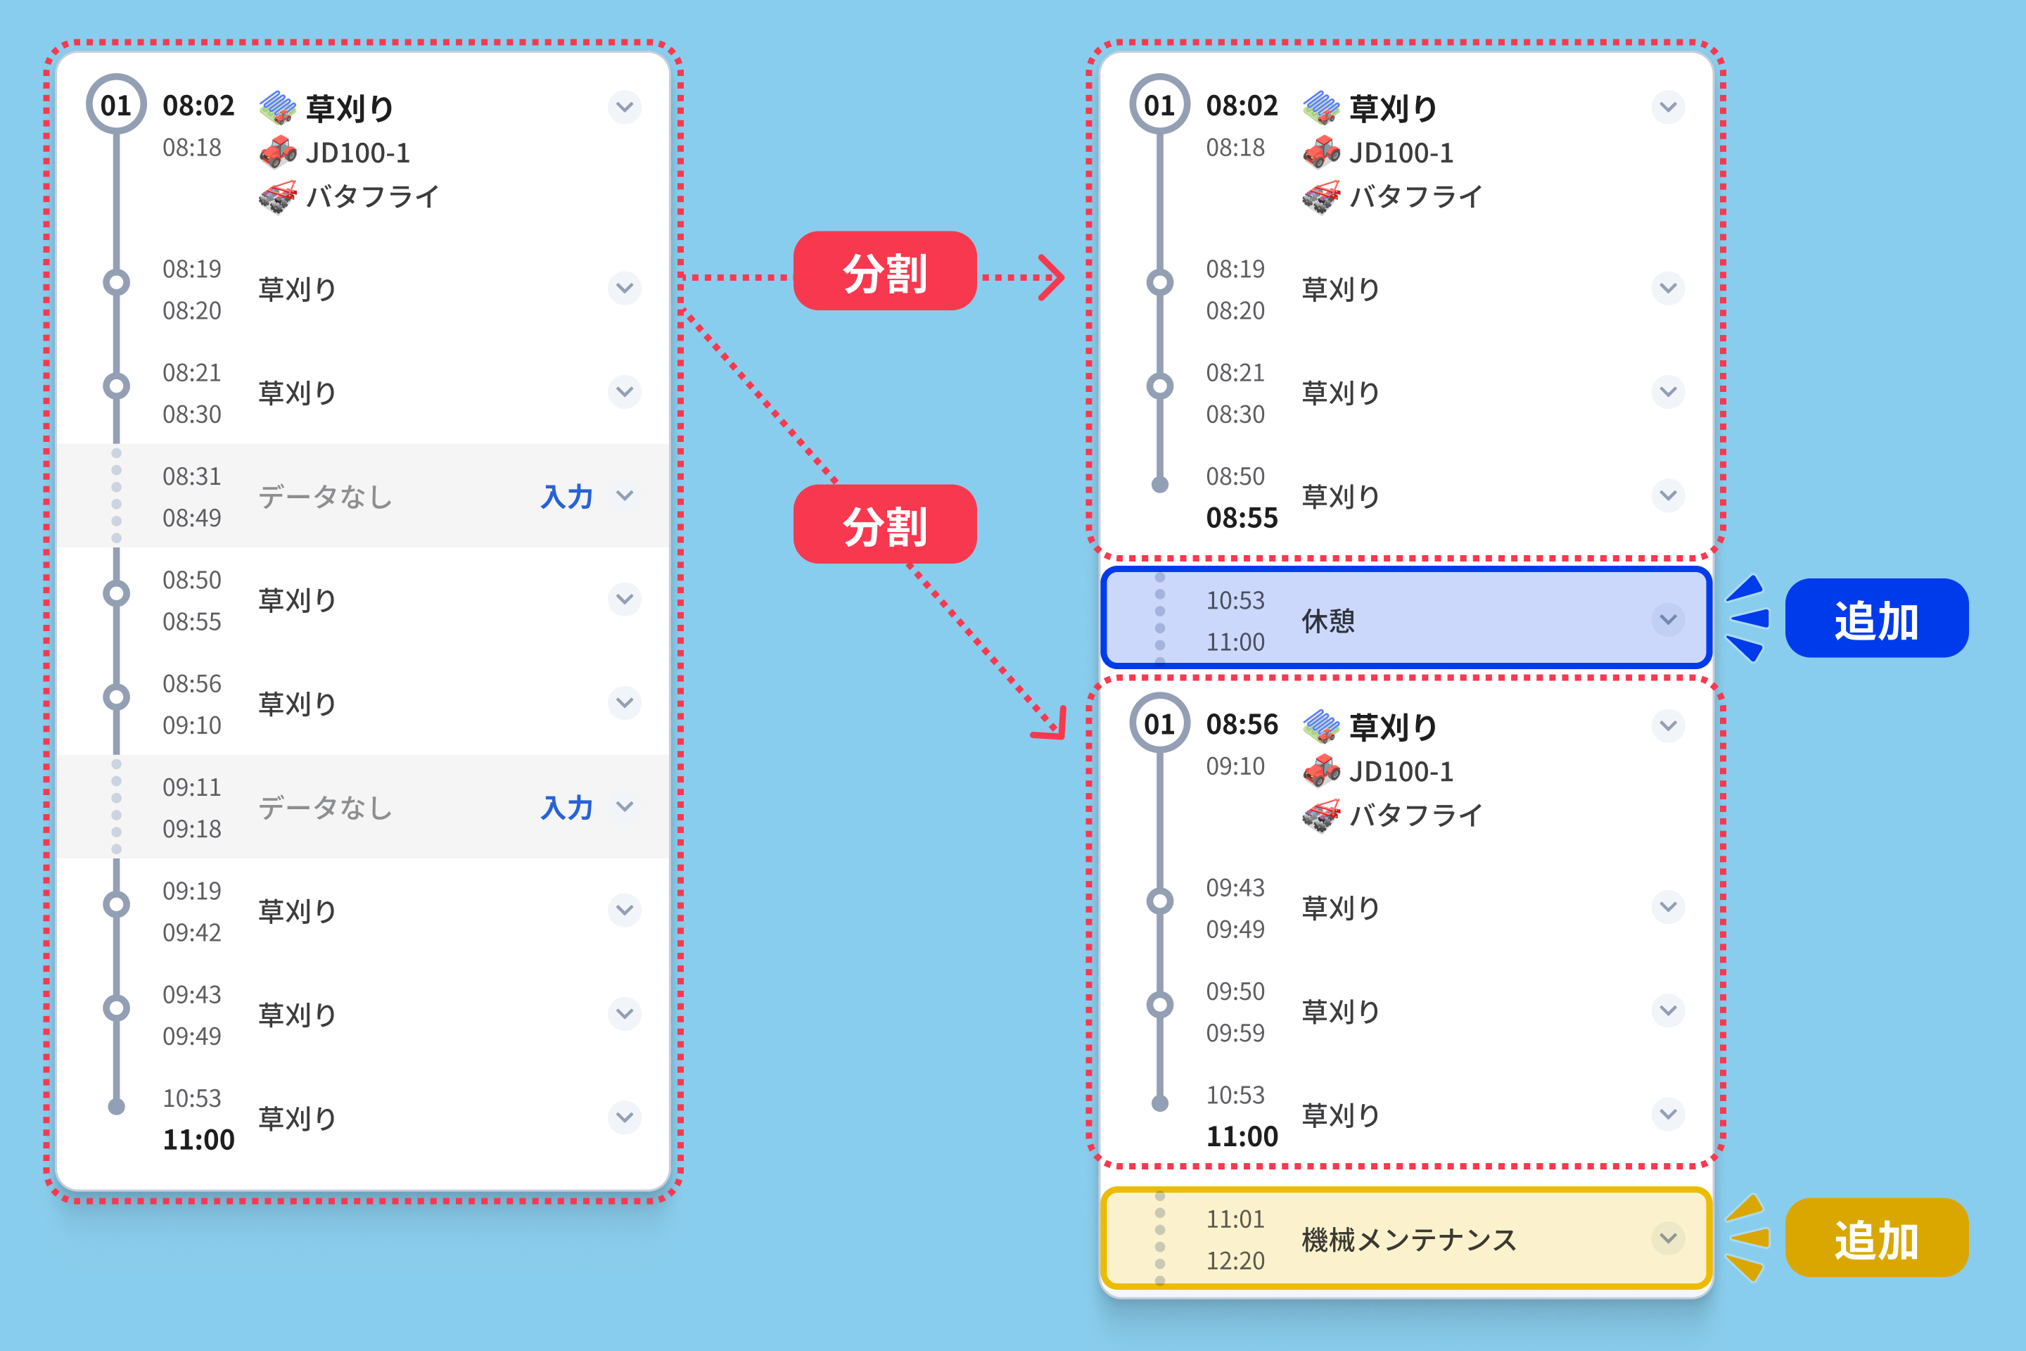Screen dimensions: 2026x1351
Task: Click the timeline node at 09:50
Action: [x=1159, y=1005]
